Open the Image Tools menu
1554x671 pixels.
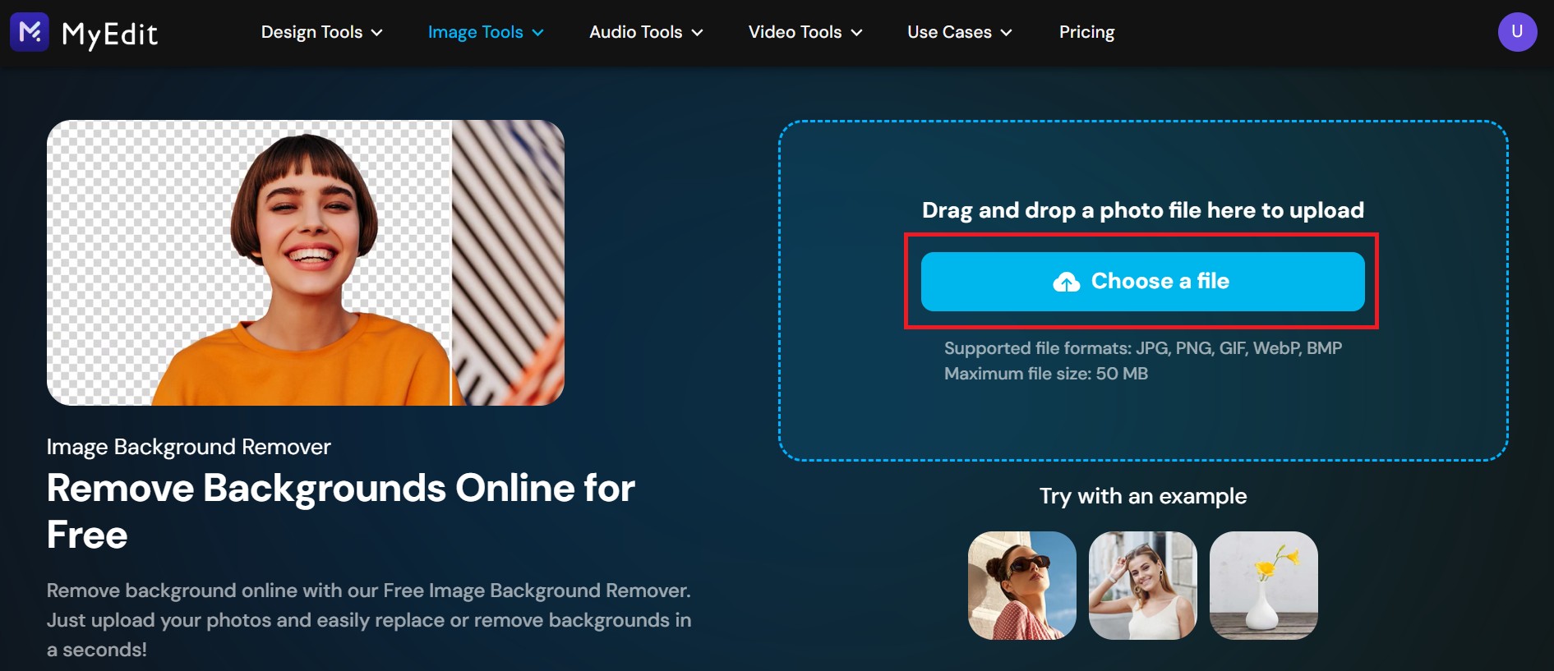pos(486,32)
